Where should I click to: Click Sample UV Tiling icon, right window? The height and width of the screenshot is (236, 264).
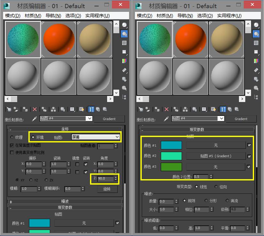coord(256,52)
